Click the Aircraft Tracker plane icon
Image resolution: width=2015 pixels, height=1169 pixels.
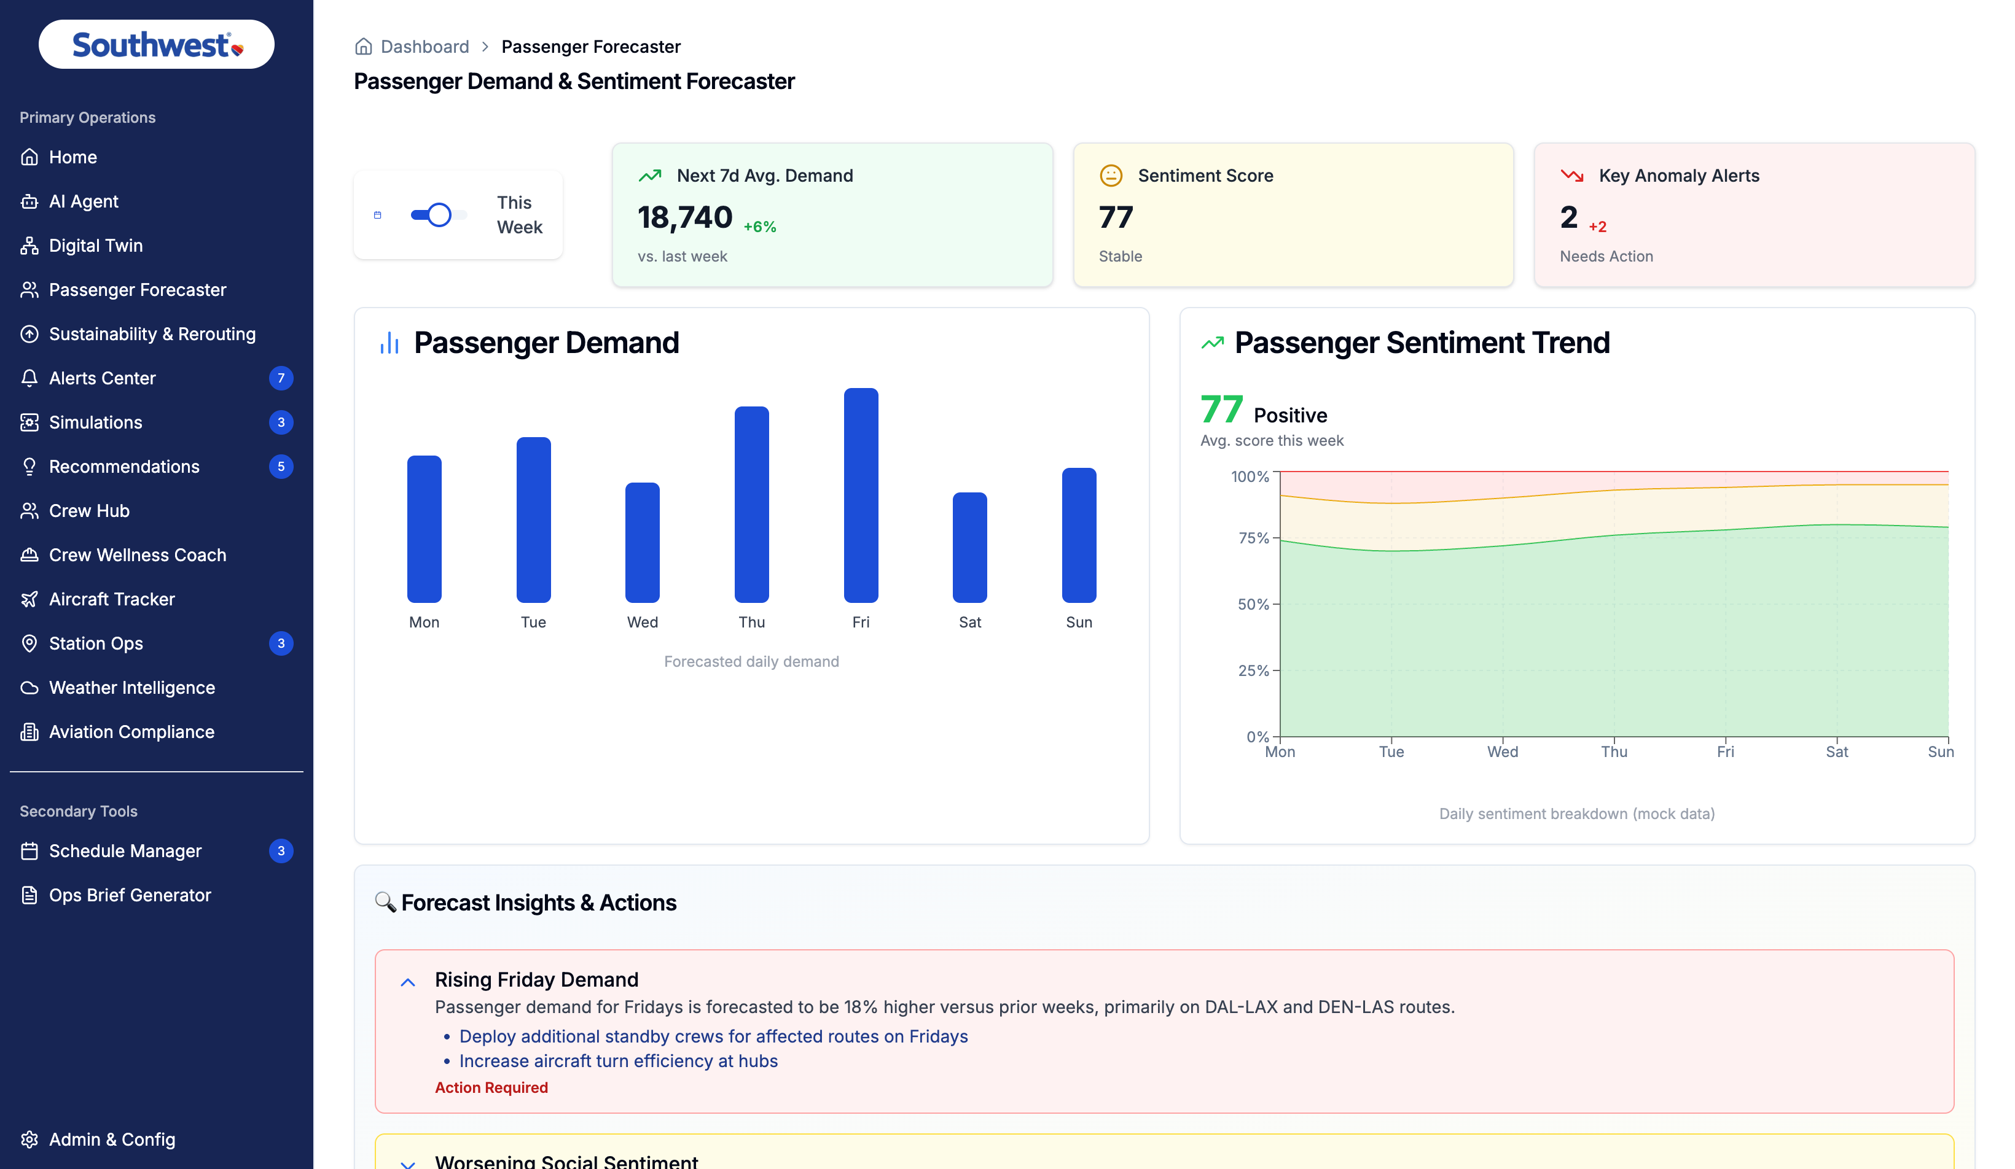pos(29,599)
